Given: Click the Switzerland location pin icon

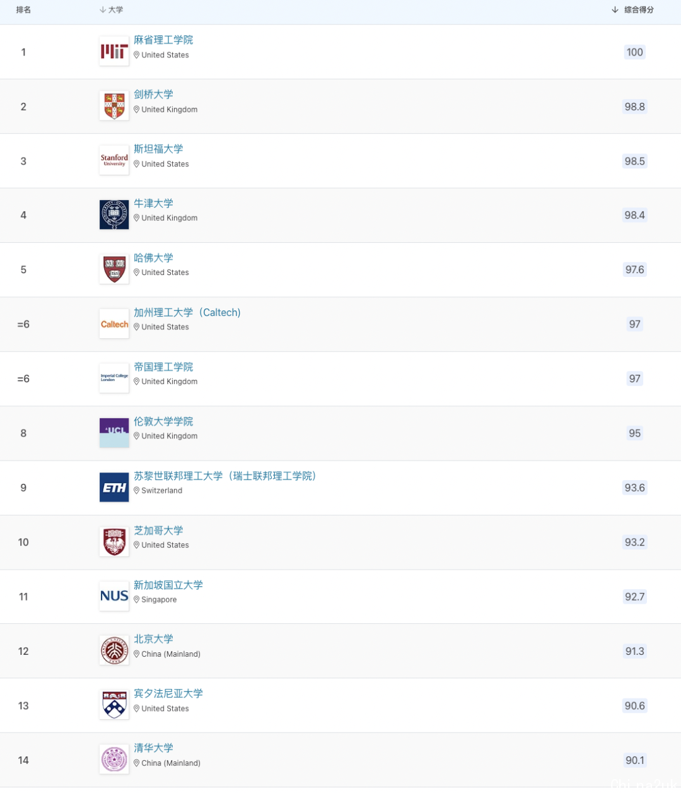Looking at the screenshot, I should tap(136, 490).
